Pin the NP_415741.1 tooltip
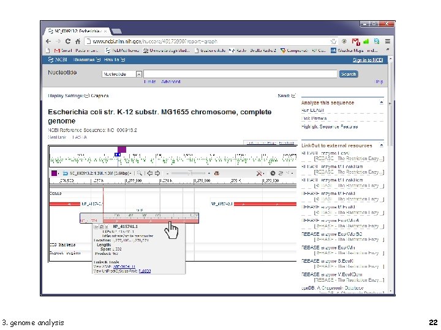The image size is (441, 330). [96, 227]
